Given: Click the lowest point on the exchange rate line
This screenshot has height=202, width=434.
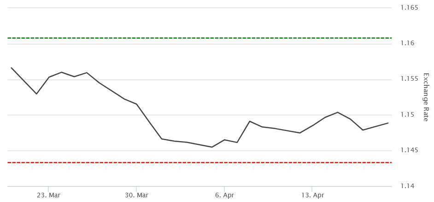Looking at the screenshot, I should click(x=212, y=147).
